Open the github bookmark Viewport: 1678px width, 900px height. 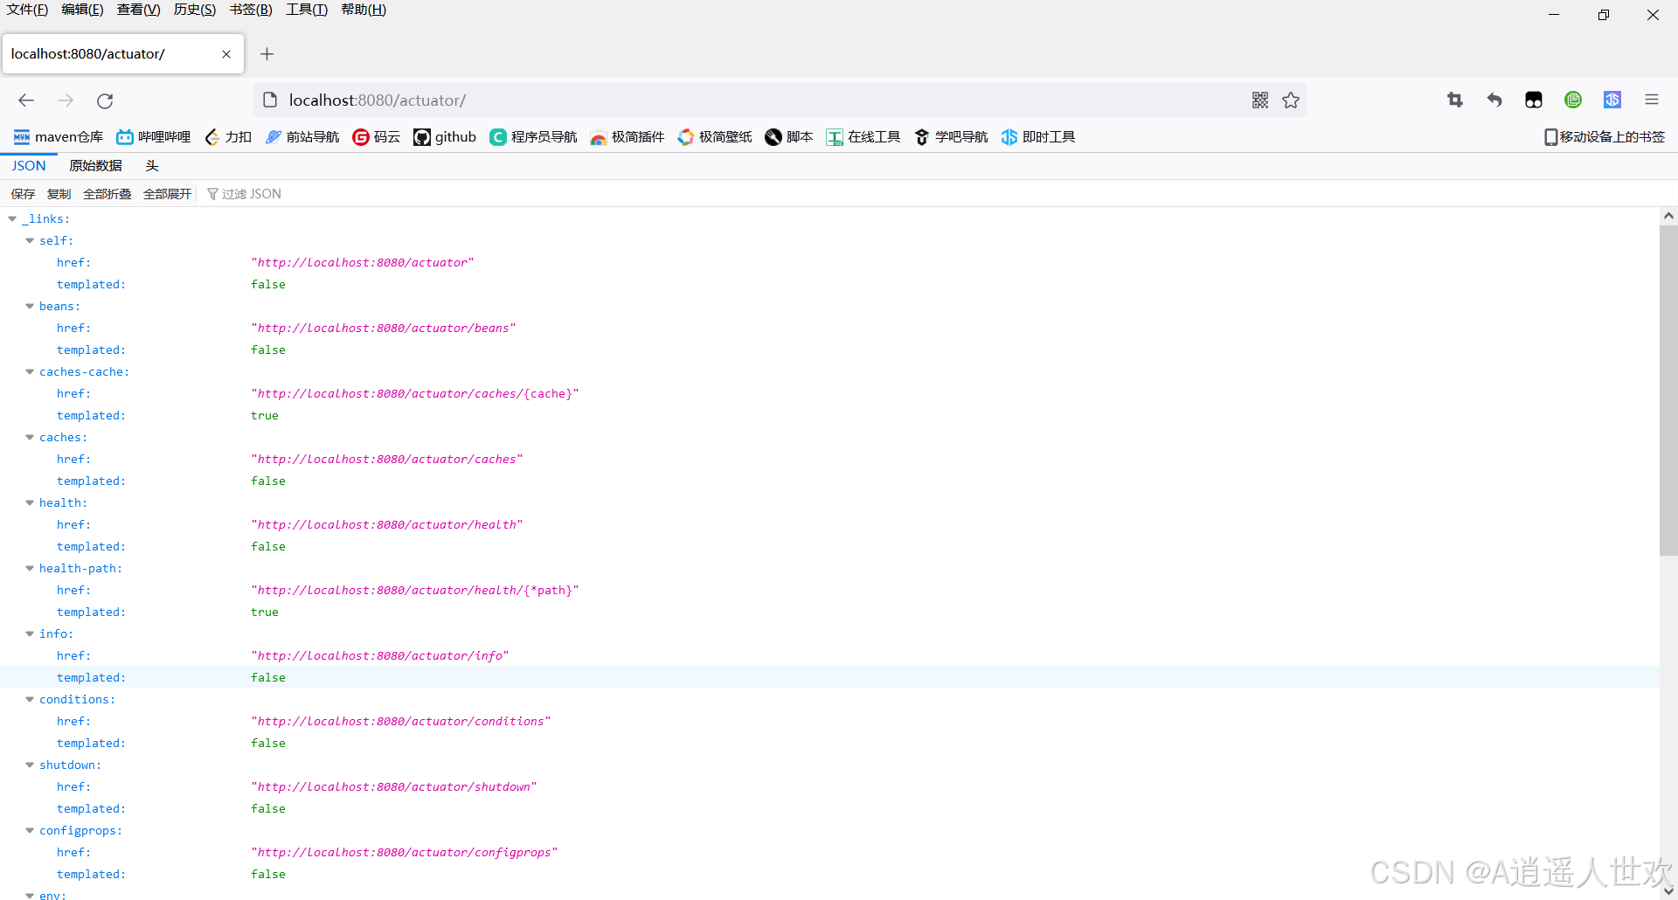[x=444, y=136]
